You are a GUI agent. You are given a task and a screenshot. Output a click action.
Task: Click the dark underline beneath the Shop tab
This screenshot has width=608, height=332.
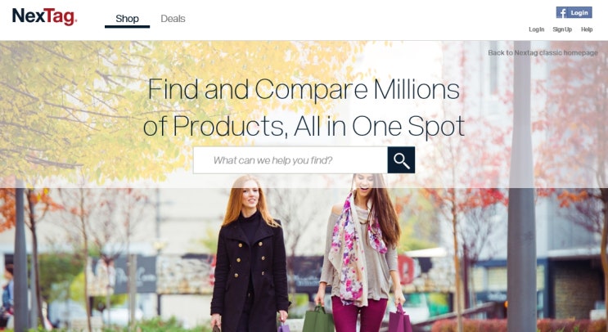[x=127, y=27]
